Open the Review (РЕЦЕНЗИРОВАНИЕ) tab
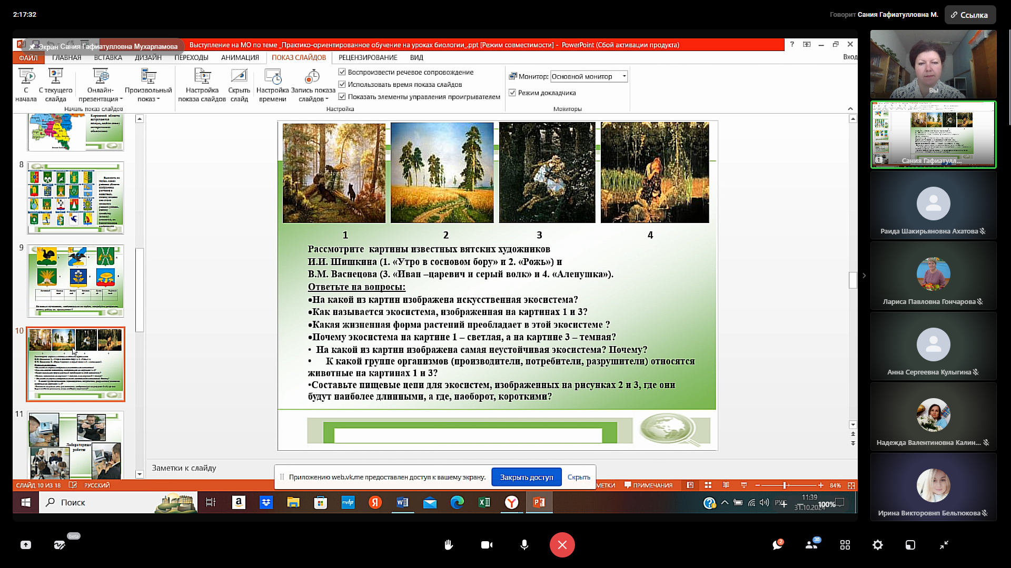 coord(368,58)
